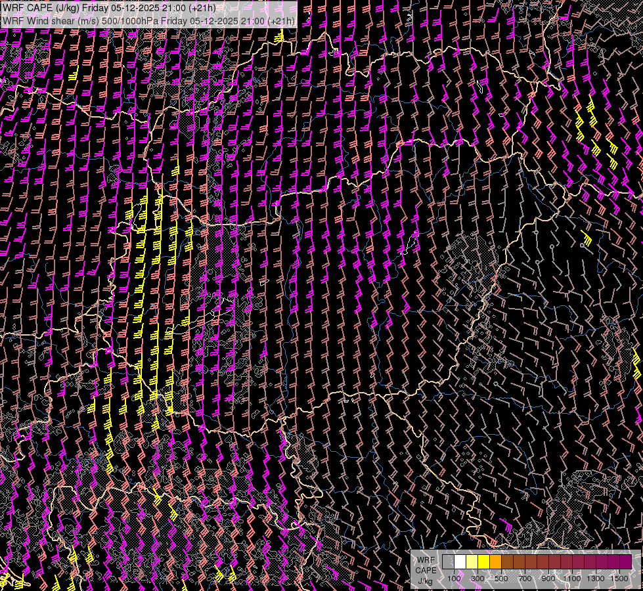Image resolution: width=643 pixels, height=591 pixels.
Task: Select the white swatch in CAPE legend
Action: [460, 561]
